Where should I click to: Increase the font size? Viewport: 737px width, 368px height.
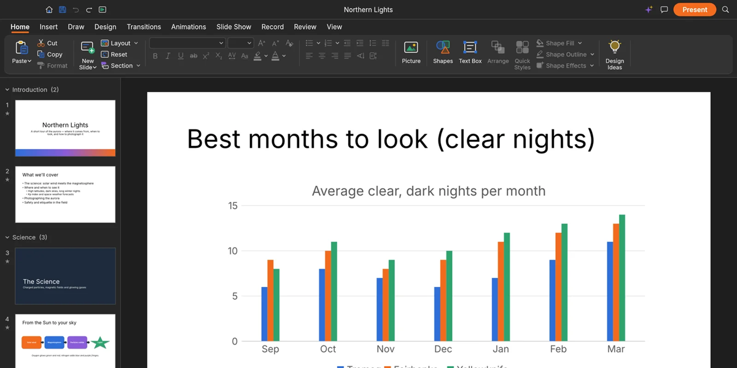(x=262, y=43)
